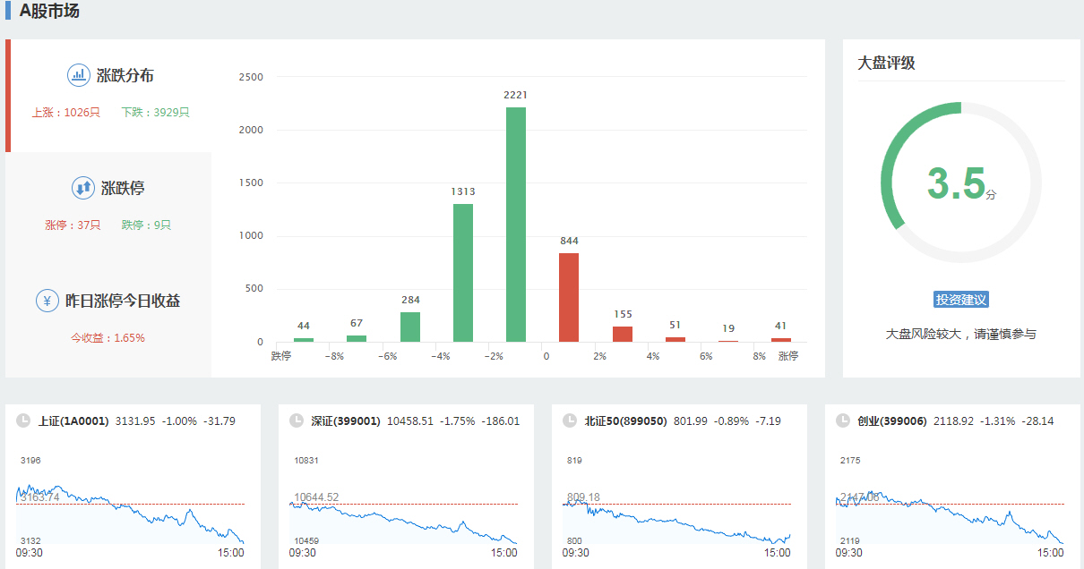The image size is (1084, 569).
Task: Open the 深证(399001) index link
Action: pos(346,420)
